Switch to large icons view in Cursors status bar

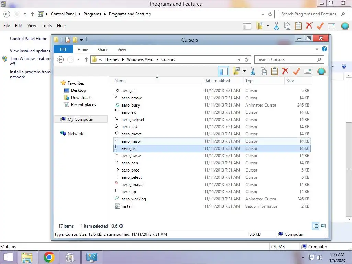(x=323, y=226)
